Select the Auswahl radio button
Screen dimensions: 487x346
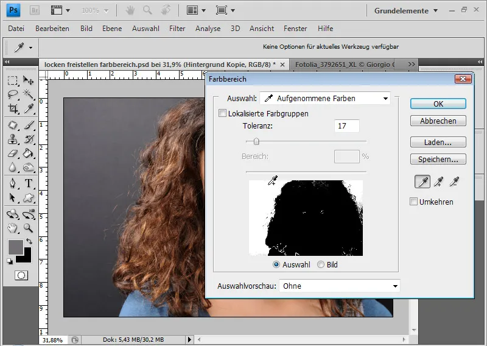pyautogui.click(x=276, y=264)
